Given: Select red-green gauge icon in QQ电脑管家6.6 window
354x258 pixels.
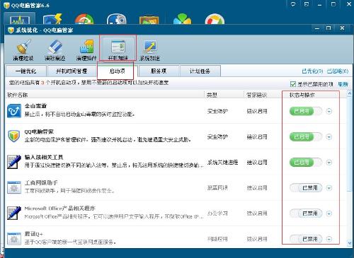Looking at the screenshot, I should click(84, 19).
